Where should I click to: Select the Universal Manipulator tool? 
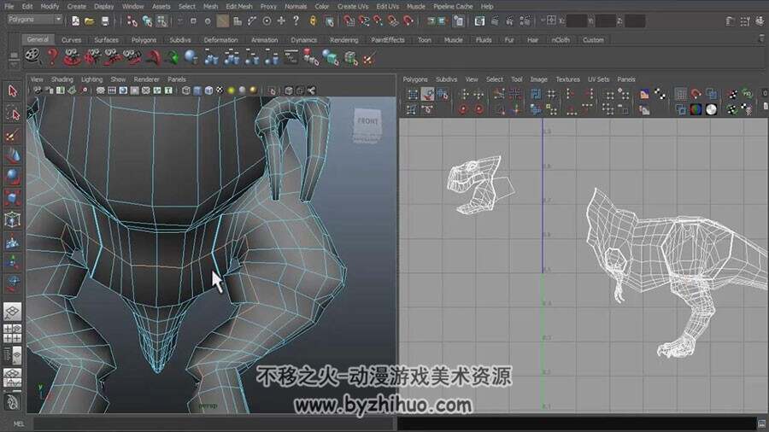point(13,219)
